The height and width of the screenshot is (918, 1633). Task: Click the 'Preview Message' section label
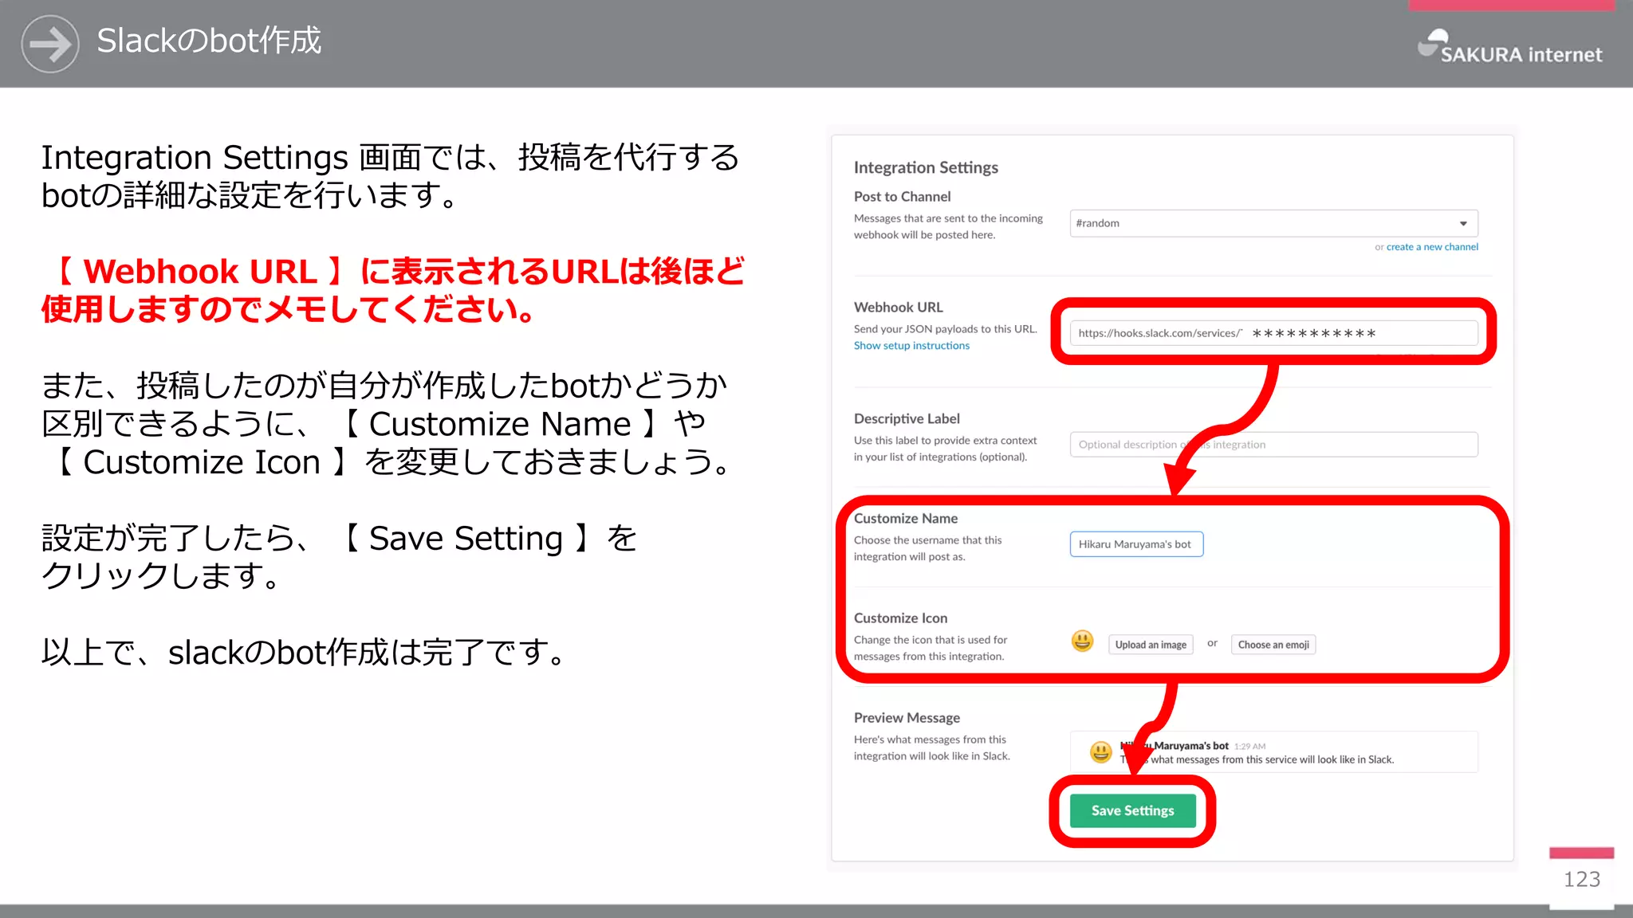point(907,718)
